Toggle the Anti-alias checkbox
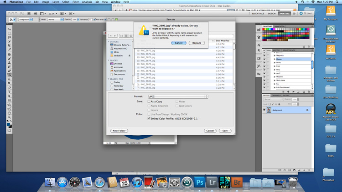This screenshot has width=342, height=192. click(94, 20)
